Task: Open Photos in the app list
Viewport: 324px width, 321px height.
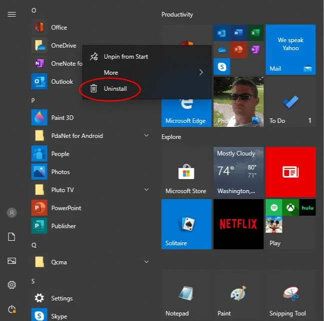Action: coord(91,172)
